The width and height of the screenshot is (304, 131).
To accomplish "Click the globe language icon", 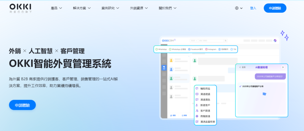I will pos(237,8).
